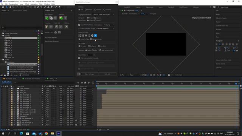Image resolution: width=242 pixels, height=136 pixels.
Task: Open the File menu
Action: (x=2, y=4)
